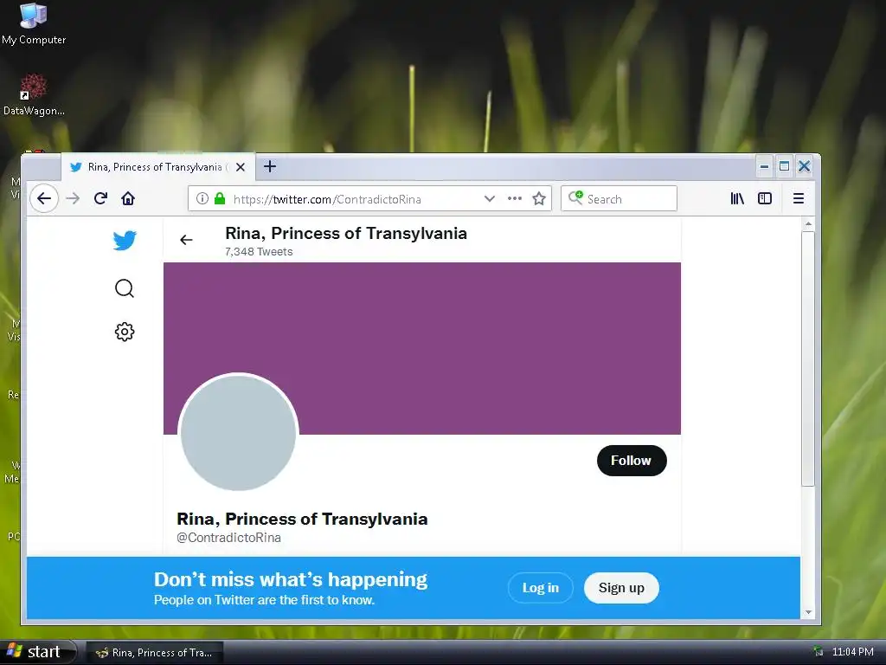The height and width of the screenshot is (665, 886).
Task: Click the Sign up button
Action: coord(621,588)
